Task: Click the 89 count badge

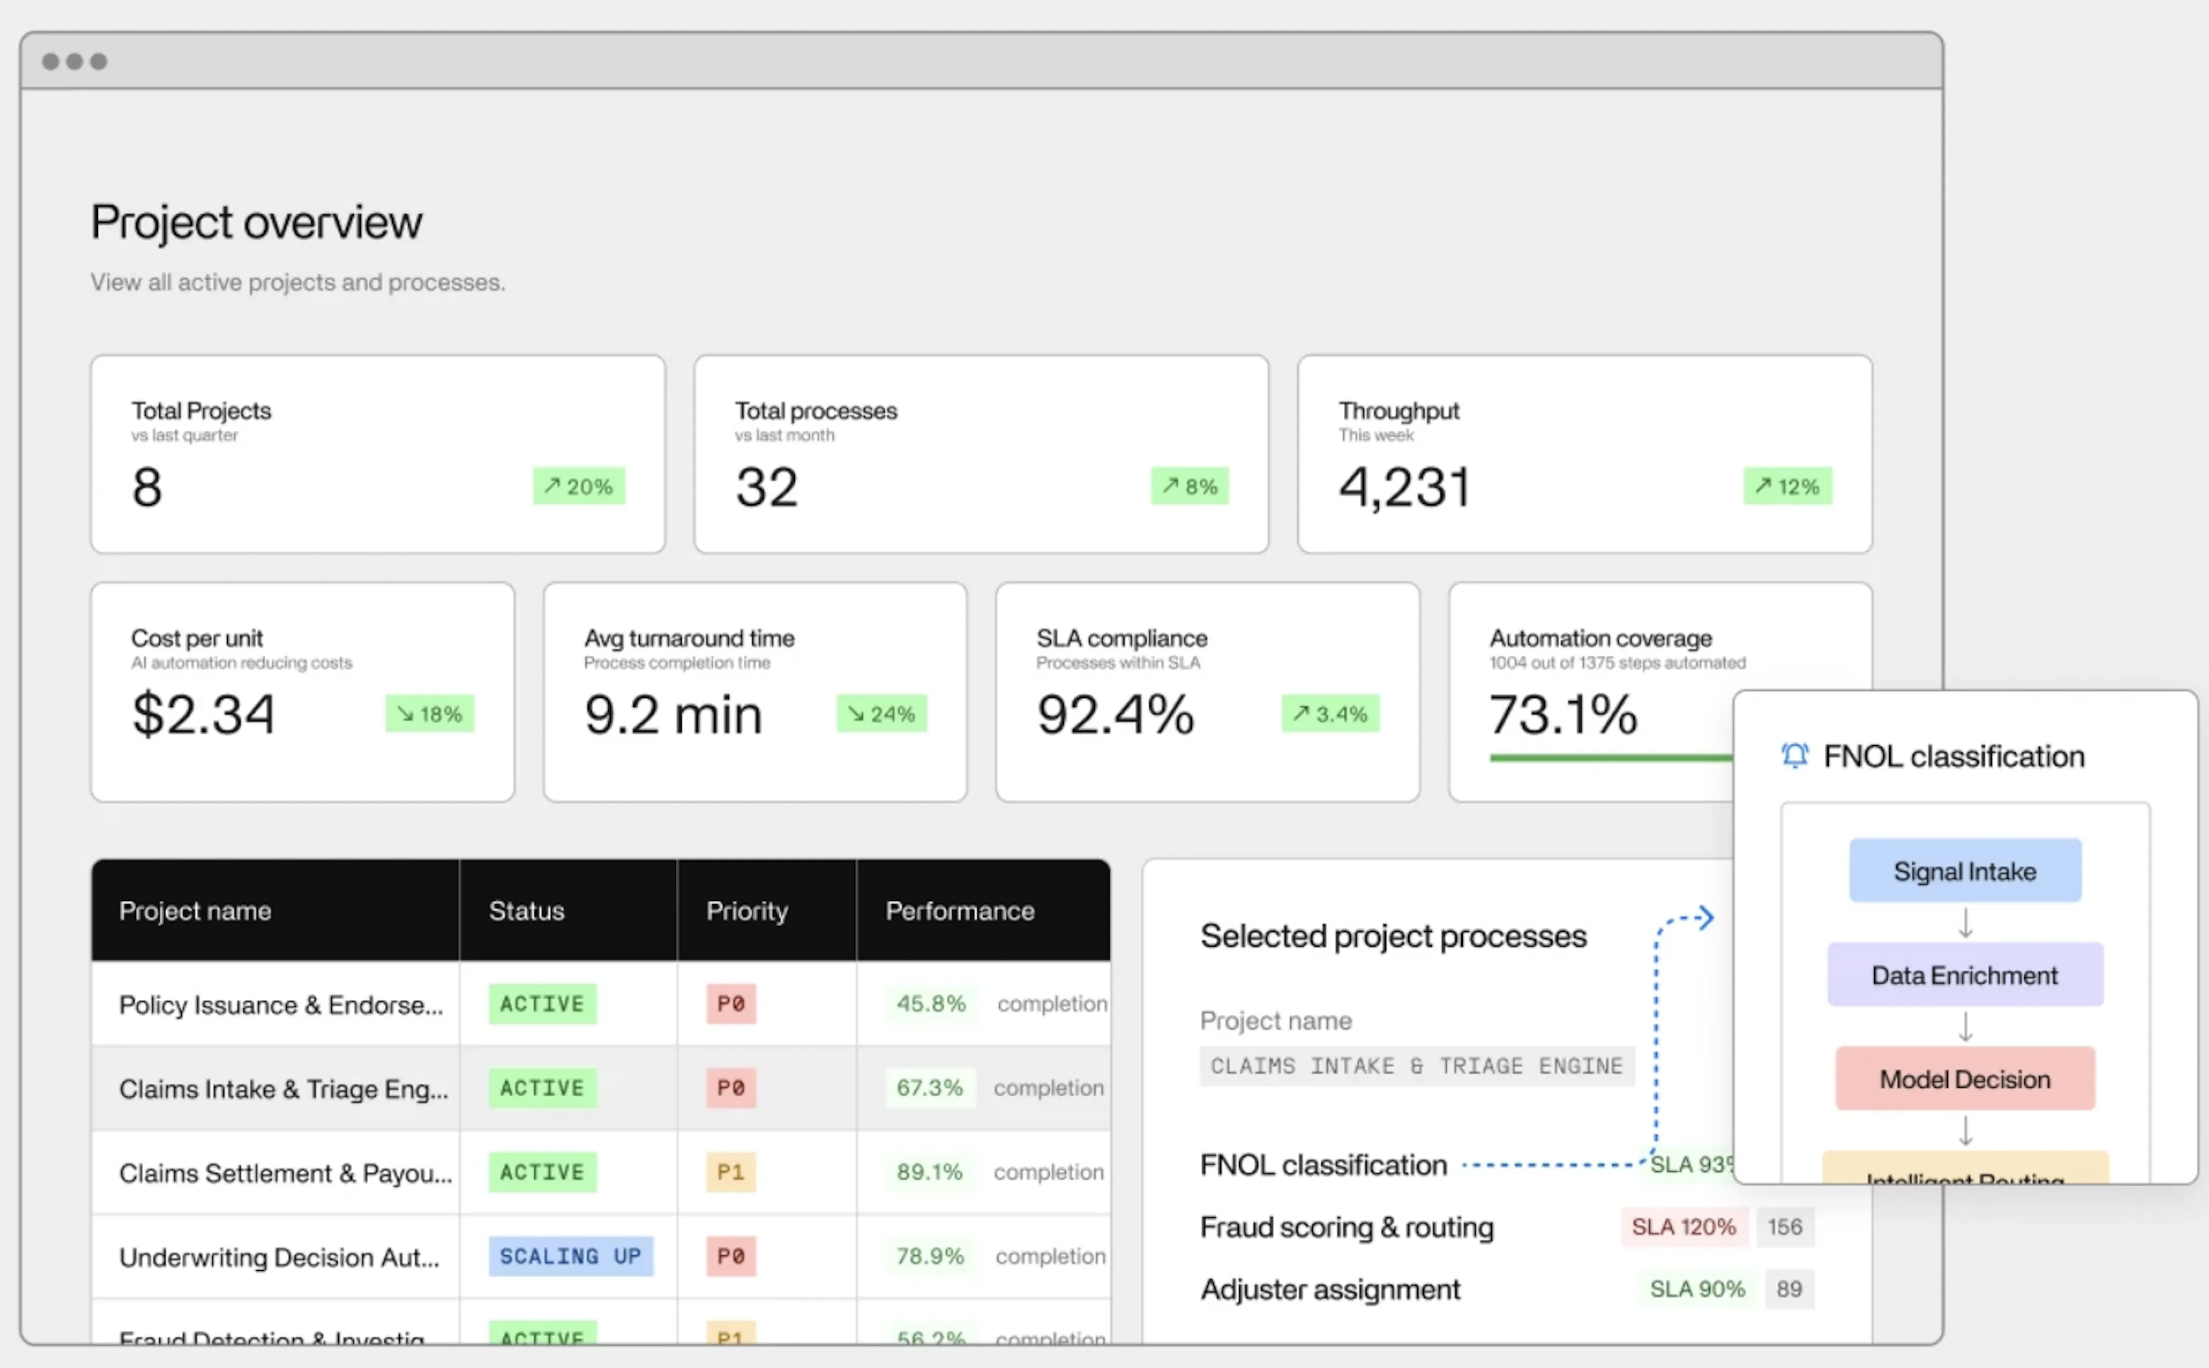Action: coord(1789,1289)
